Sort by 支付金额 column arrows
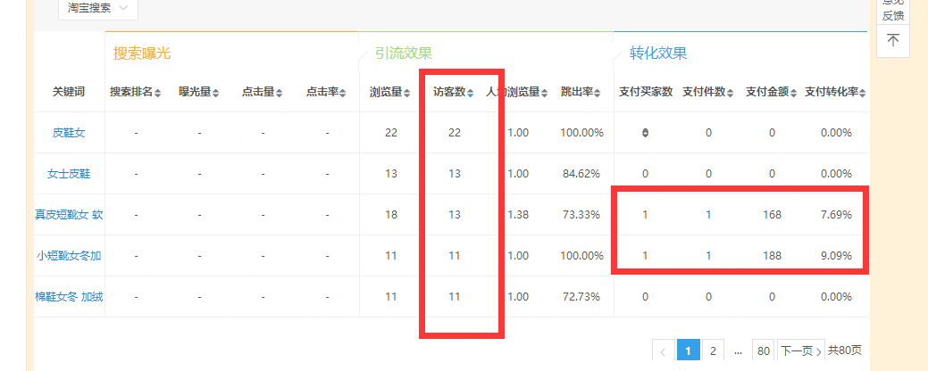928x371 pixels. [794, 93]
